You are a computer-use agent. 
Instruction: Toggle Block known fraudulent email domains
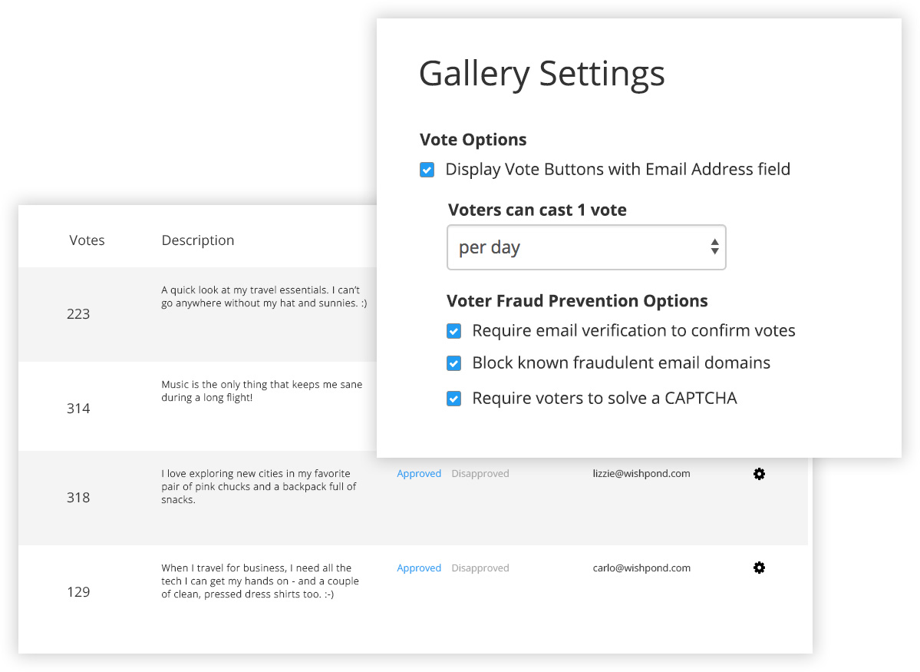pos(453,363)
